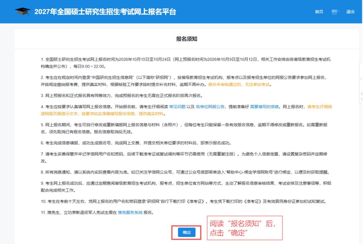Click item 10 about 下载打印《准考证》

click(184, 201)
